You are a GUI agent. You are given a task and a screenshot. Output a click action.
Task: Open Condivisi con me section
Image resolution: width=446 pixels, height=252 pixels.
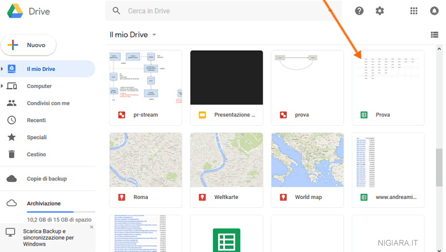pyautogui.click(x=48, y=103)
